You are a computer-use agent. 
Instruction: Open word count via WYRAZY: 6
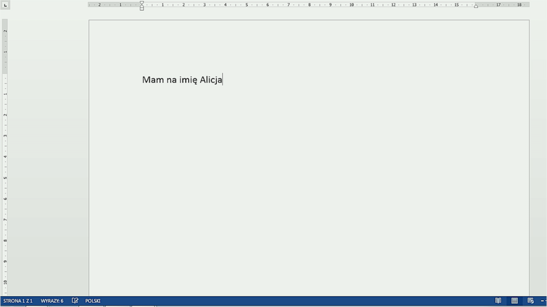click(x=52, y=301)
